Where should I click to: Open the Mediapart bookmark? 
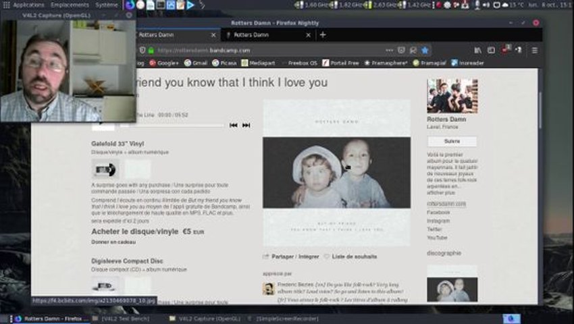(x=258, y=63)
